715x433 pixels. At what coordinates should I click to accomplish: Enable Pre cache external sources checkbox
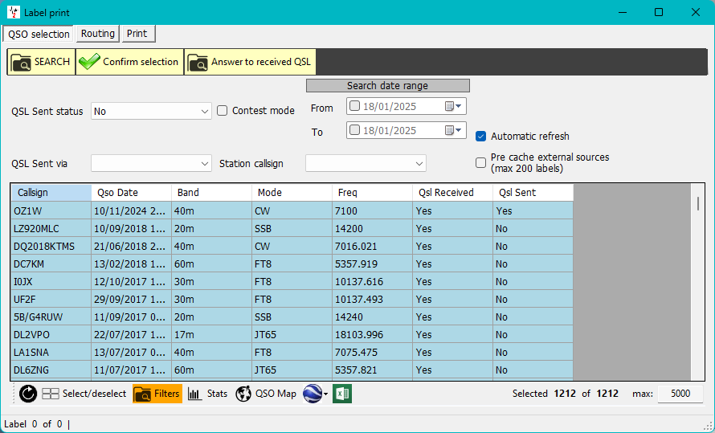(480, 163)
